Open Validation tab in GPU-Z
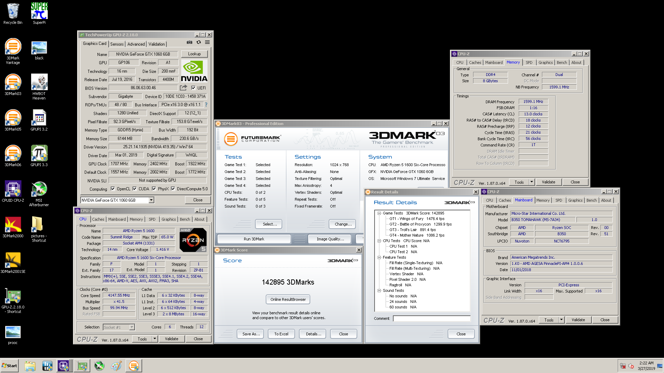The image size is (664, 373). [157, 44]
